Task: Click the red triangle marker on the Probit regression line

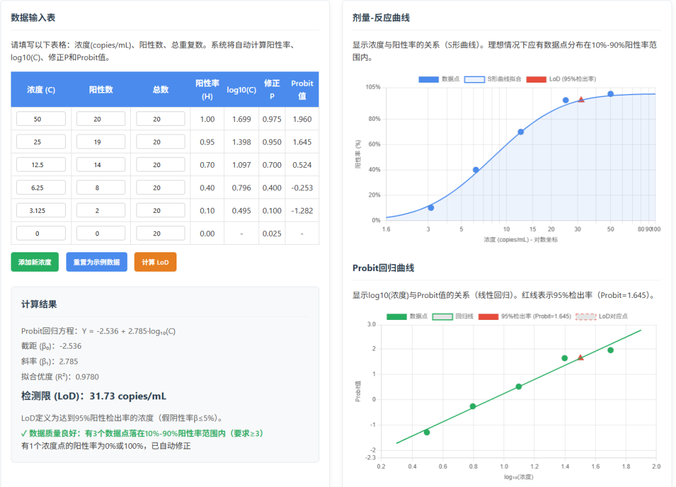Action: tap(580, 357)
